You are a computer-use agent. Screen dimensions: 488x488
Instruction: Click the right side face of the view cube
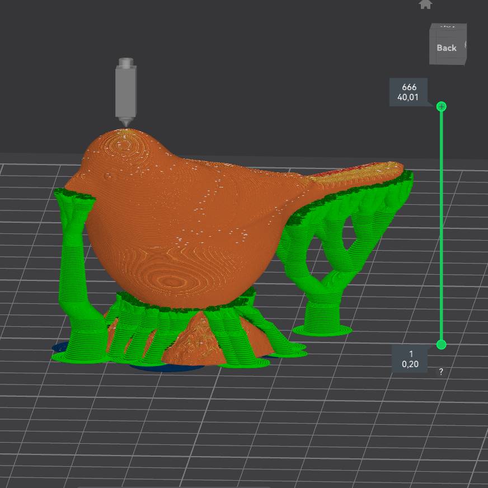(x=466, y=45)
